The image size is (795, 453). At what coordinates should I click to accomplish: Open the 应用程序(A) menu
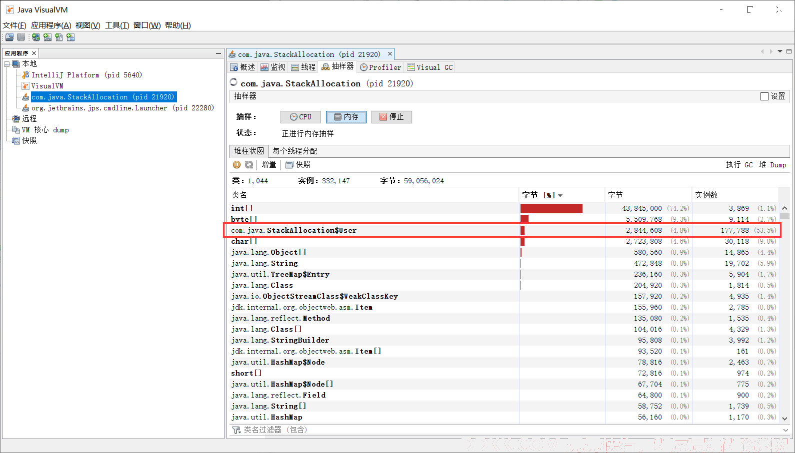pyautogui.click(x=51, y=25)
